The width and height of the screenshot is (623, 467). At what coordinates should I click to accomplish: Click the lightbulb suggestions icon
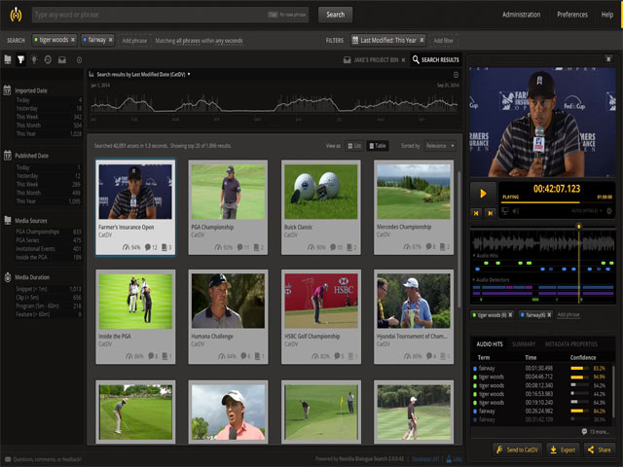click(x=34, y=59)
